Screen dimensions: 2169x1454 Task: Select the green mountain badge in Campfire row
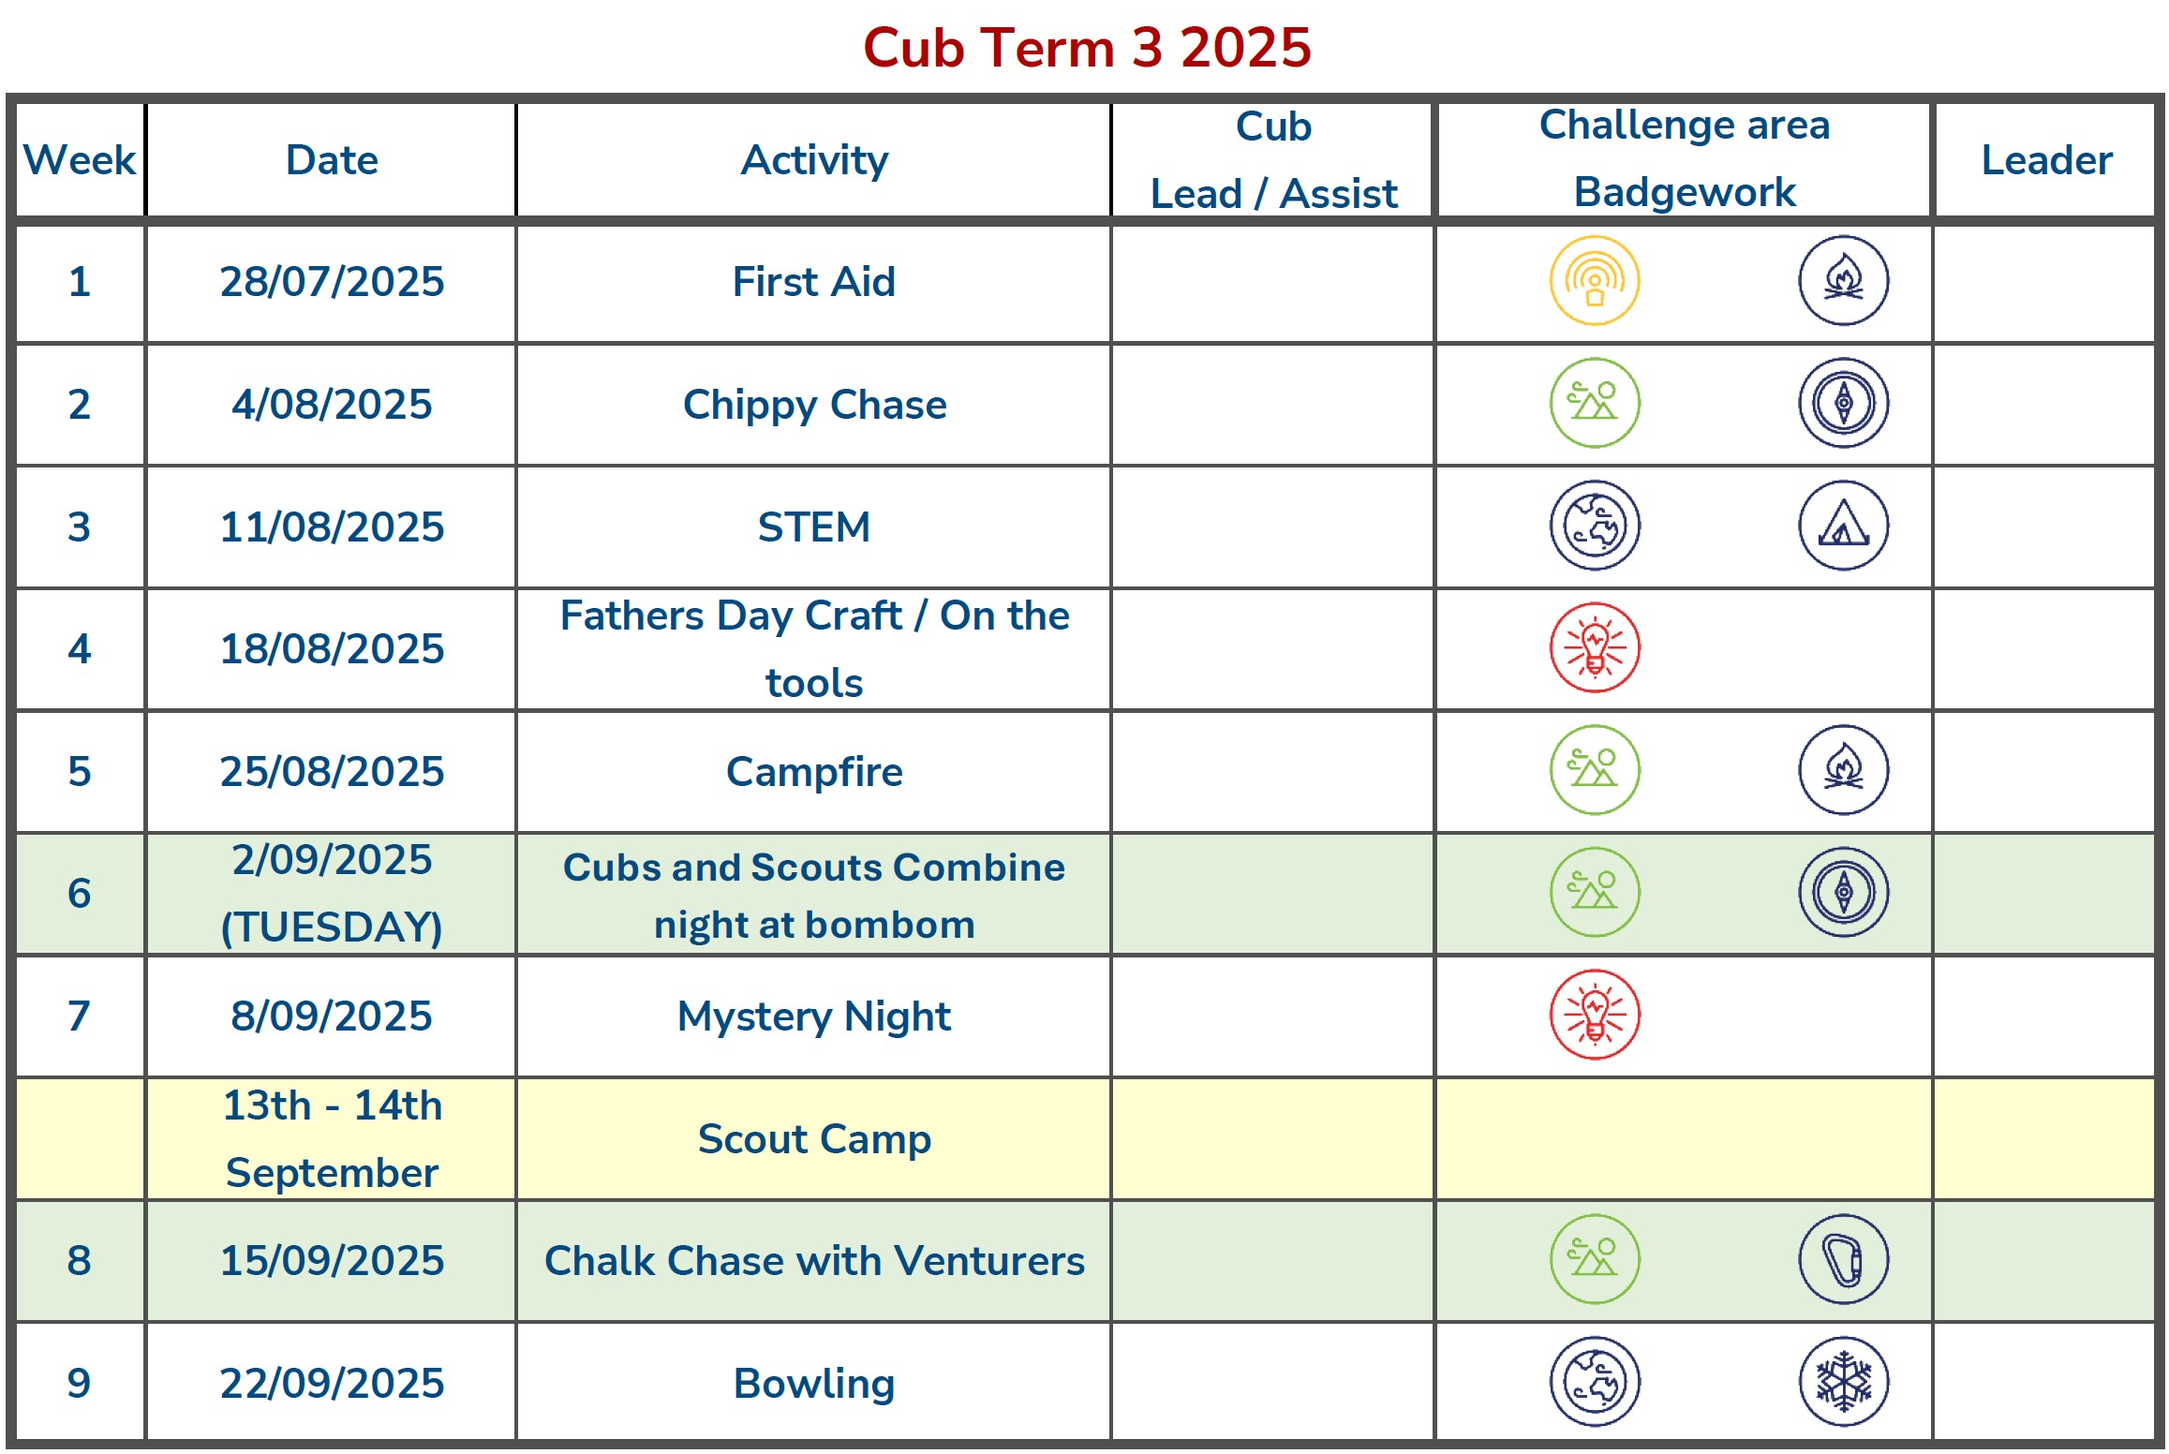tap(1594, 771)
